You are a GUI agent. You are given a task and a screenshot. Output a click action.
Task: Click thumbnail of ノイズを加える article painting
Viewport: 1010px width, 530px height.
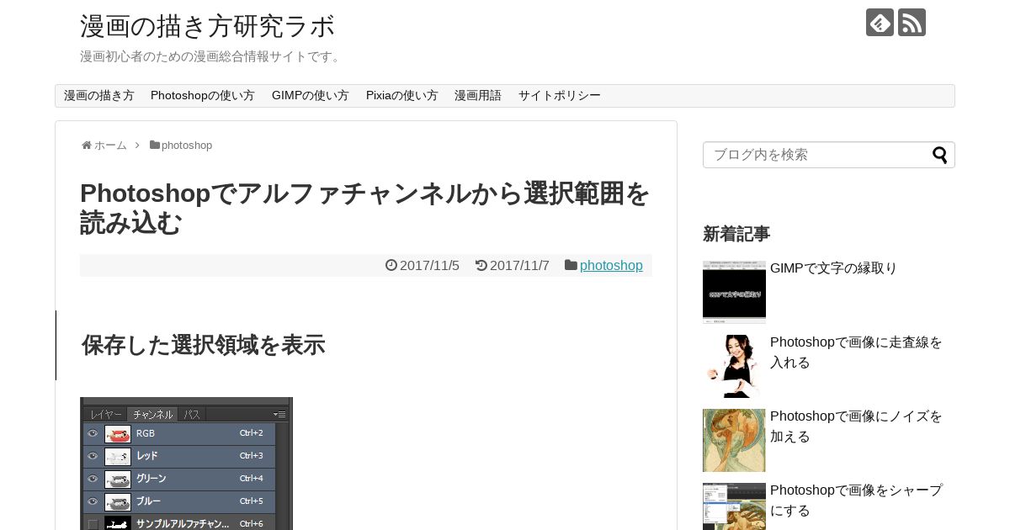click(734, 440)
